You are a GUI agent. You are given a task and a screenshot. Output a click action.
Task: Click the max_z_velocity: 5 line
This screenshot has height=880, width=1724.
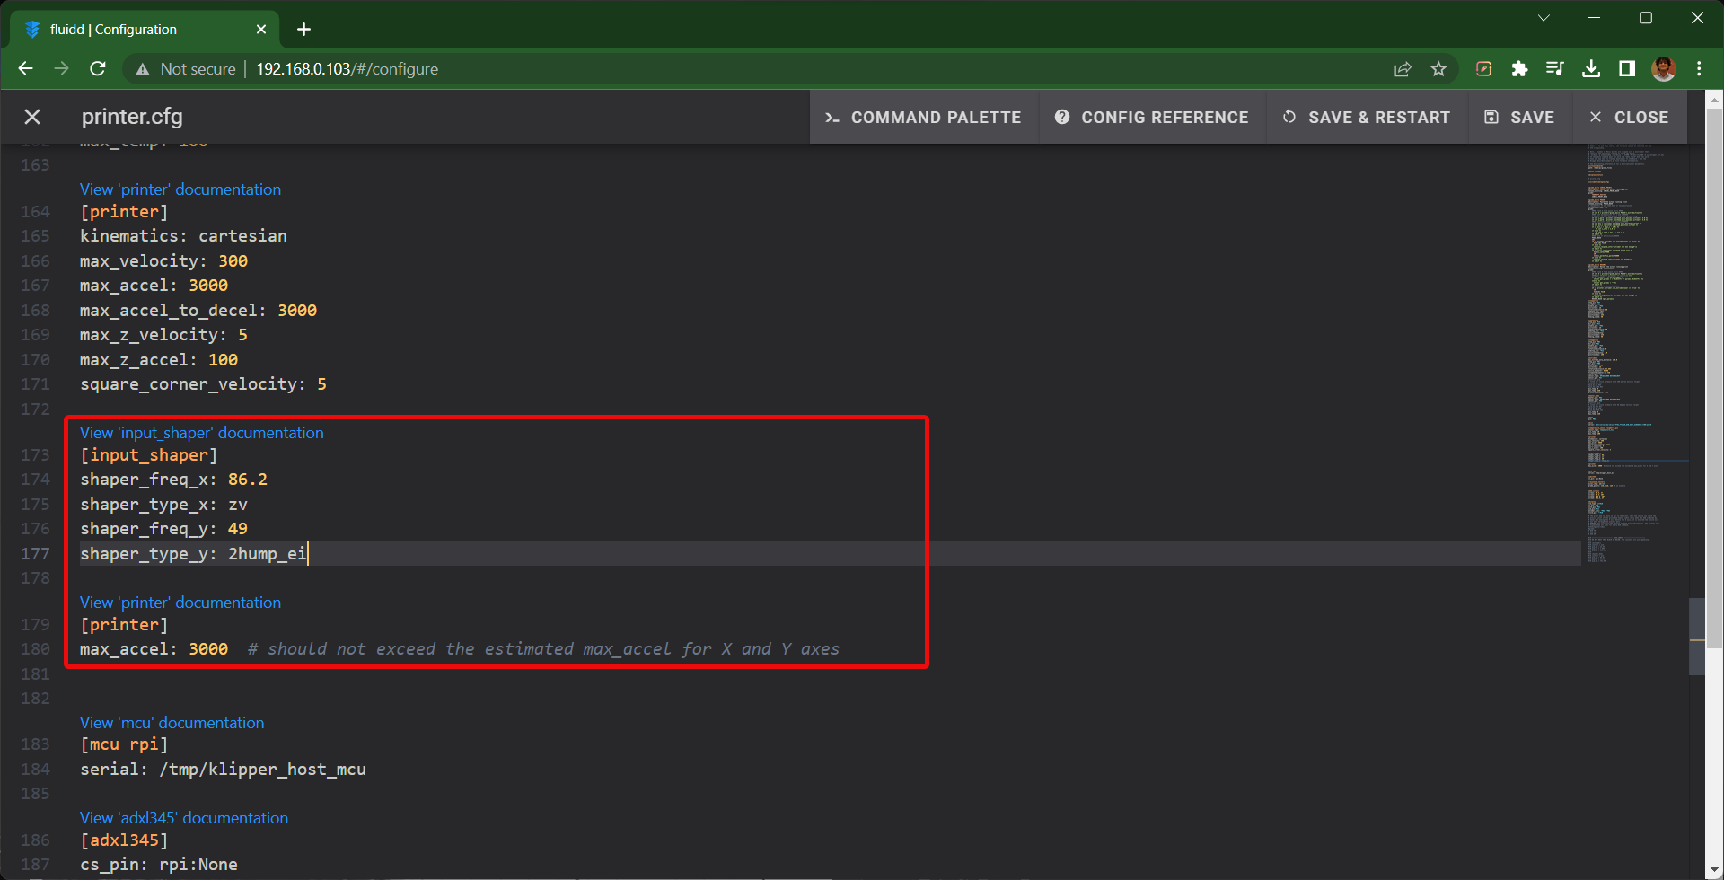(x=163, y=335)
